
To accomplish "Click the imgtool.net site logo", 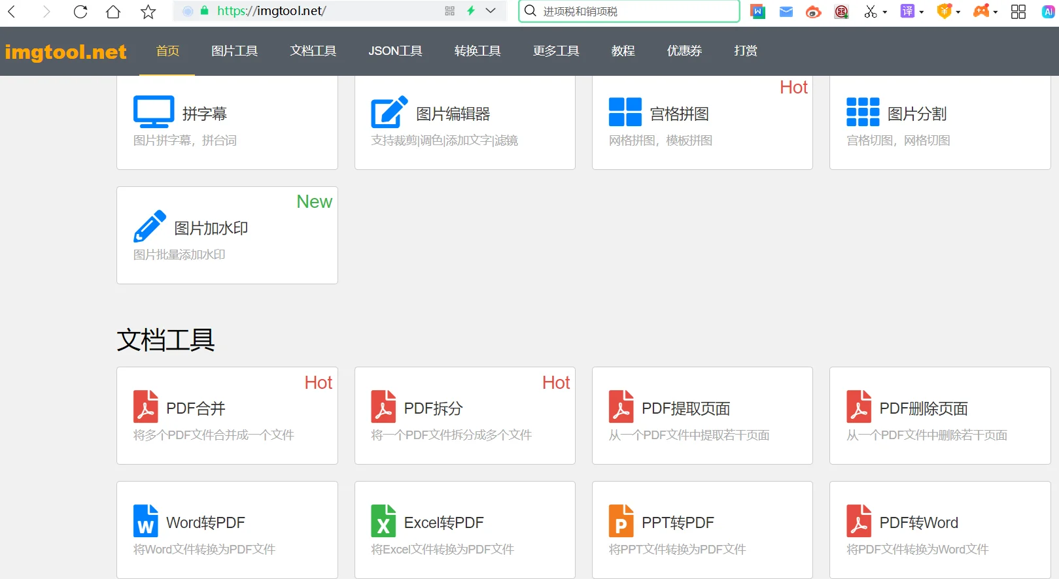I will click(x=65, y=52).
